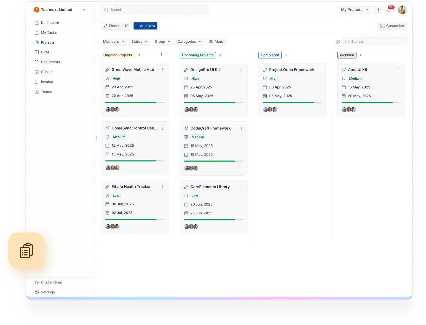
Task: Expand the Technext Limited workspace switcher
Action: click(x=84, y=10)
